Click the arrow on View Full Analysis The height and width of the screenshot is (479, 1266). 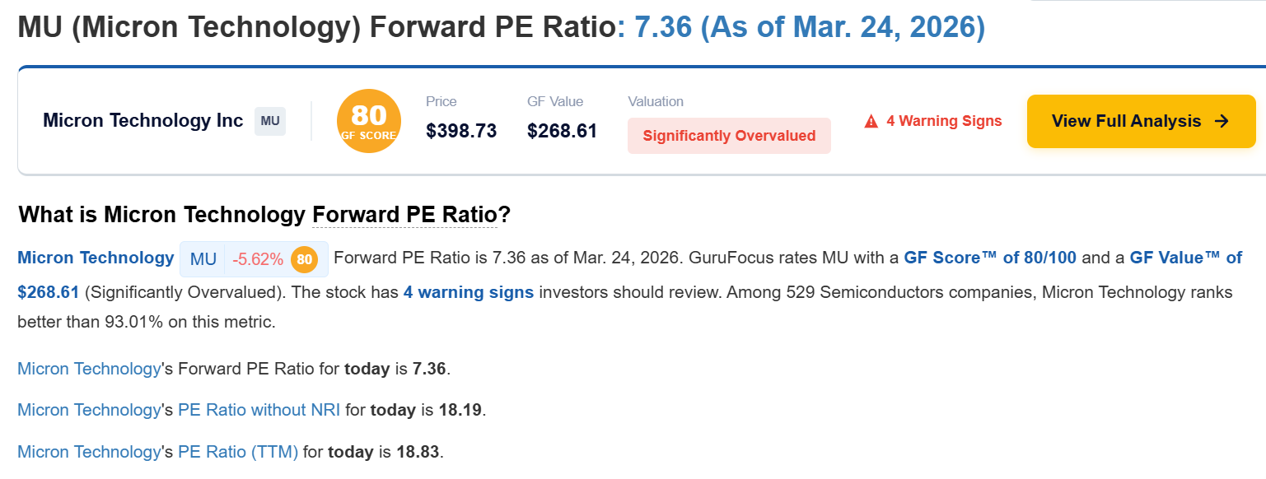1222,121
